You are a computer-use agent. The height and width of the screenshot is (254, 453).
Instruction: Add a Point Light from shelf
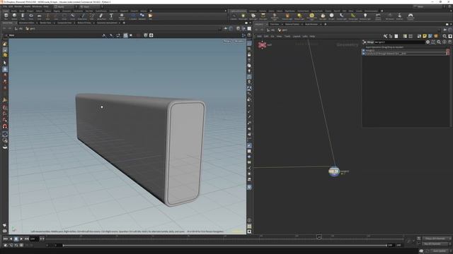243,16
